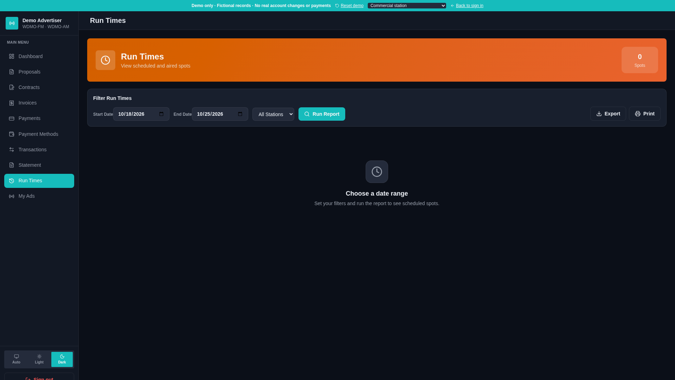Click the clock icon in the orange banner
This screenshot has height=380, width=675.
click(105, 60)
